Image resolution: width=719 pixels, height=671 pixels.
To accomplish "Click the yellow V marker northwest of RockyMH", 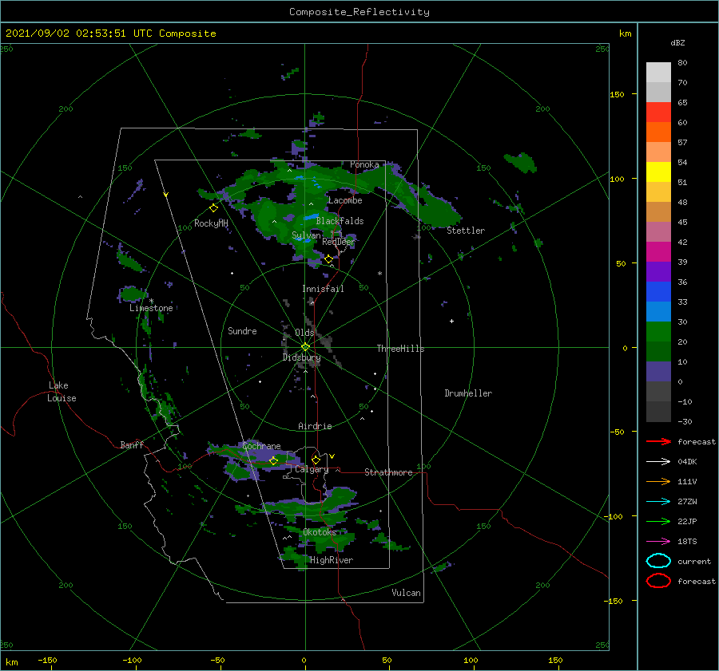I will [165, 195].
